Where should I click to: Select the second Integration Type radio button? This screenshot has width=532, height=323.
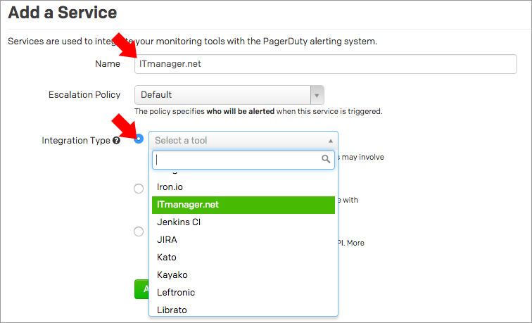pyautogui.click(x=139, y=189)
